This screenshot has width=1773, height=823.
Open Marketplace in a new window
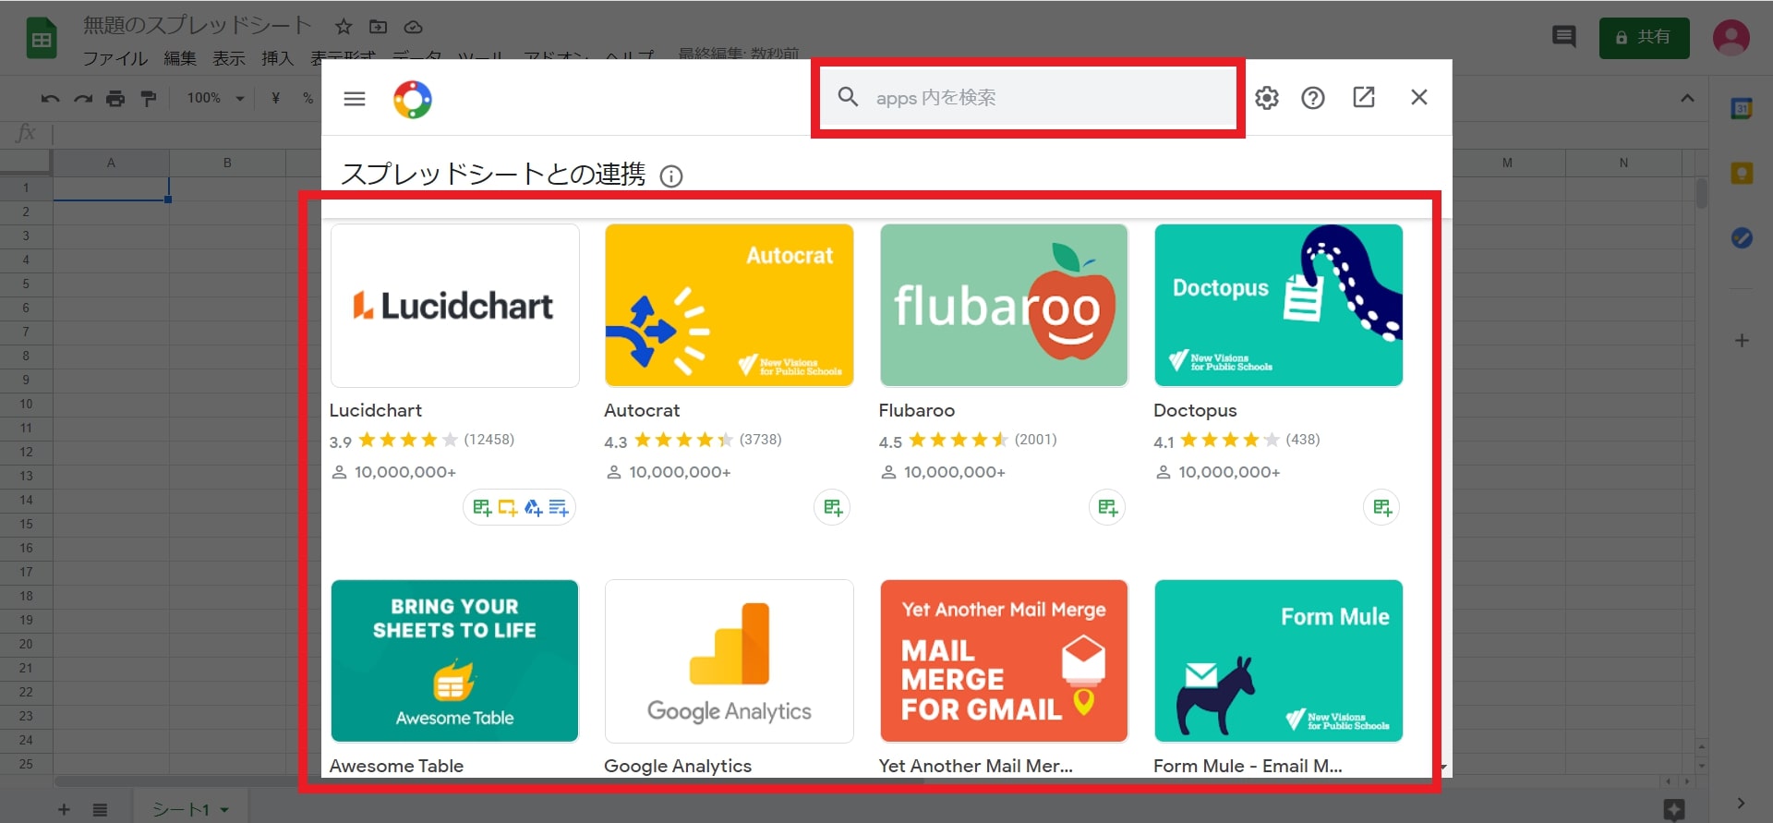(1364, 97)
